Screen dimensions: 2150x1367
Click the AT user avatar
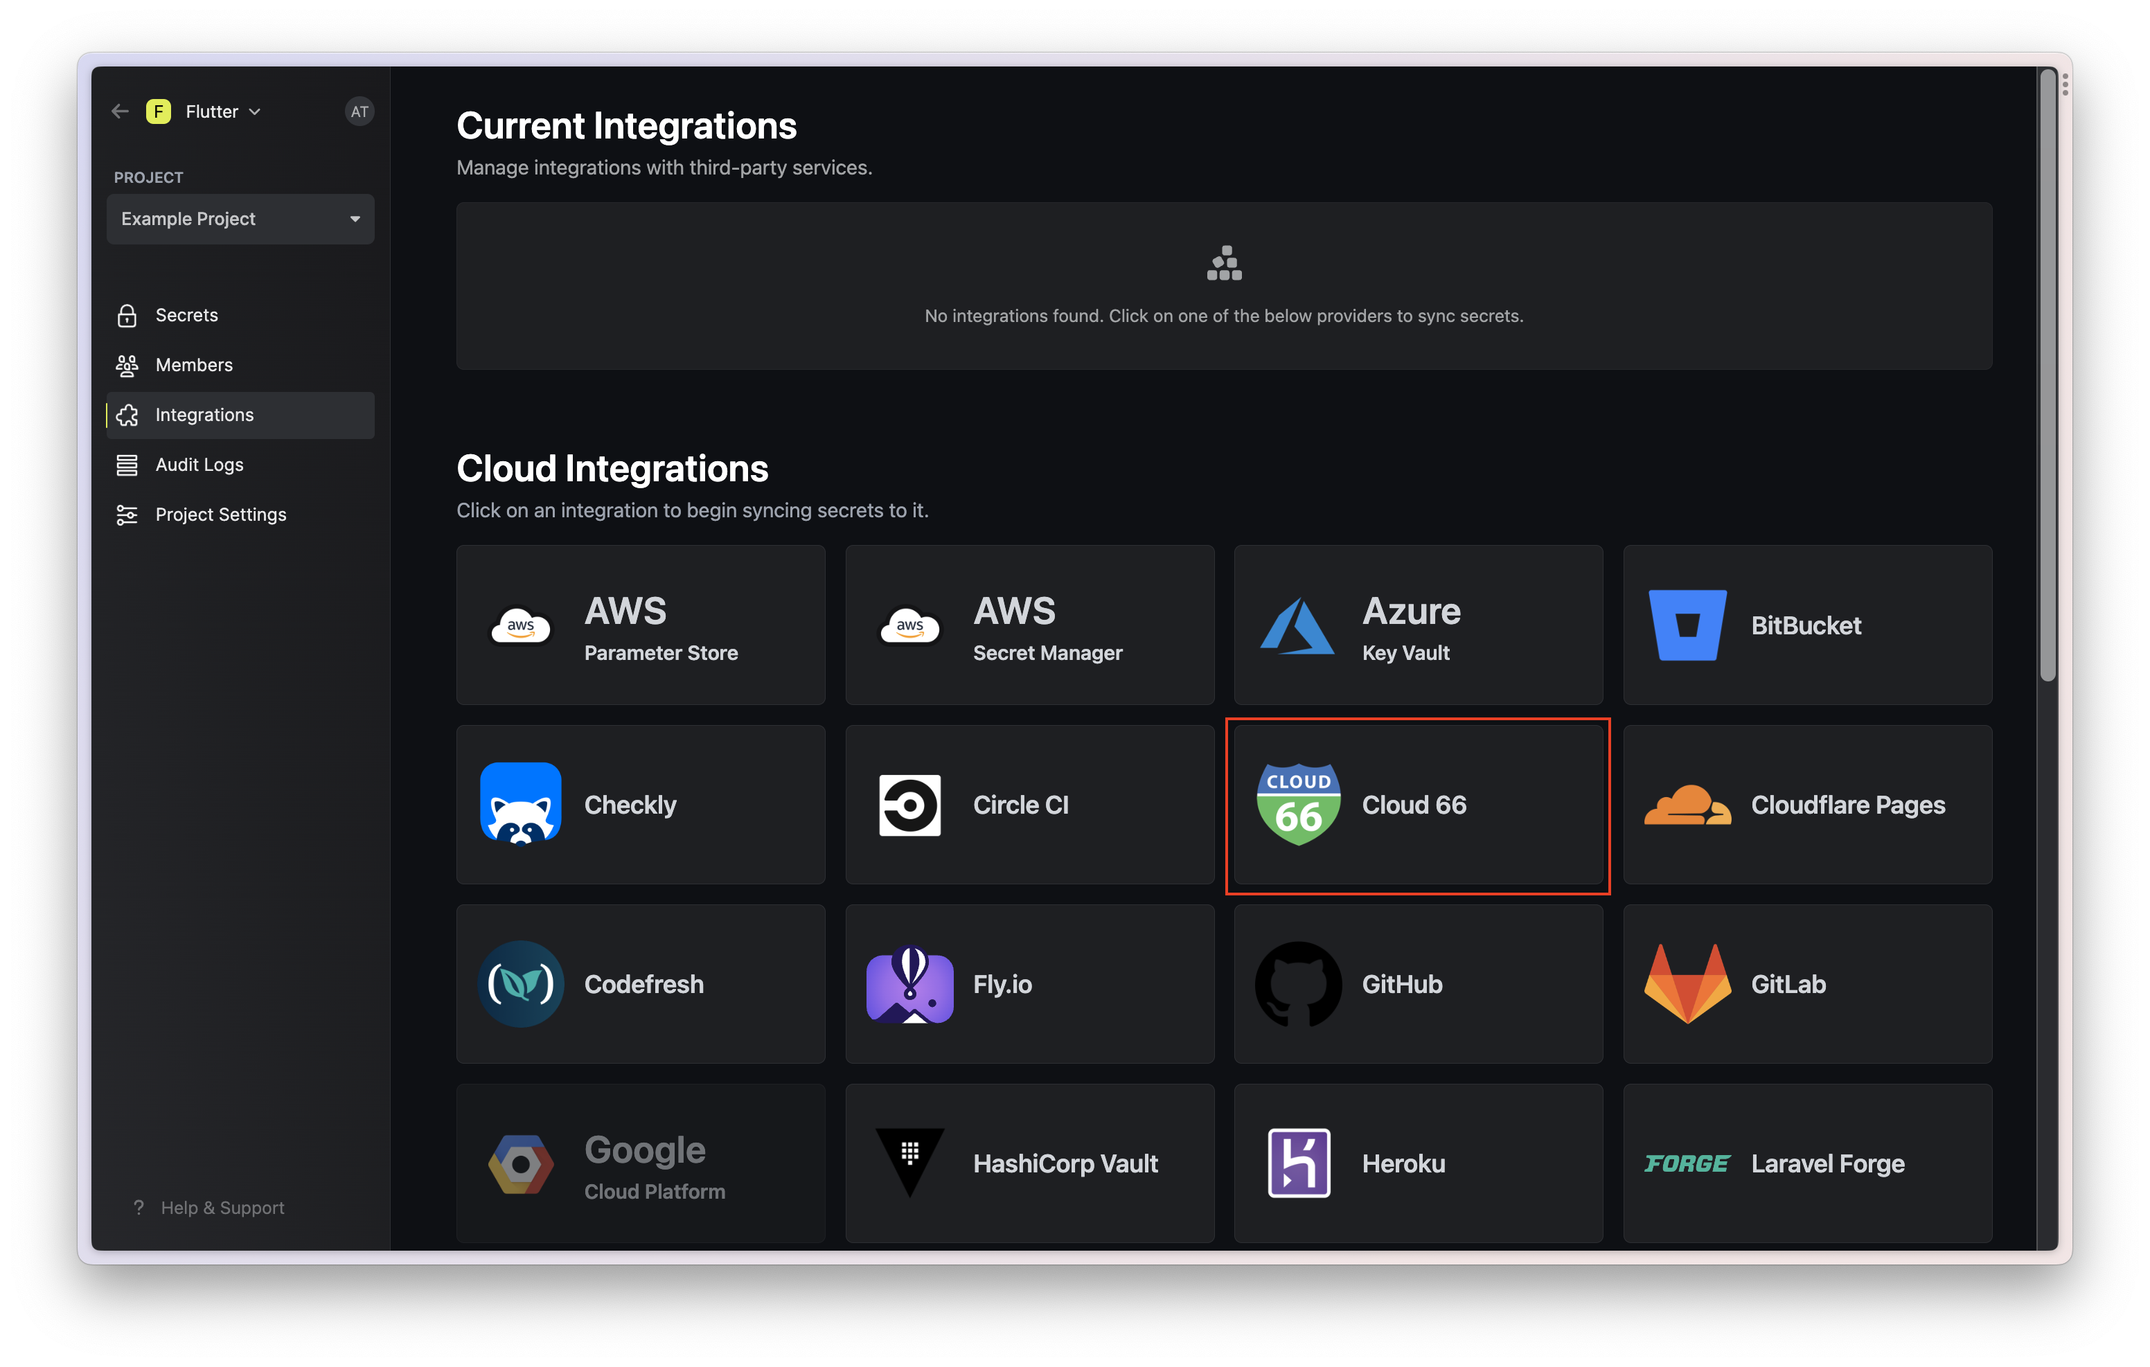click(x=359, y=111)
